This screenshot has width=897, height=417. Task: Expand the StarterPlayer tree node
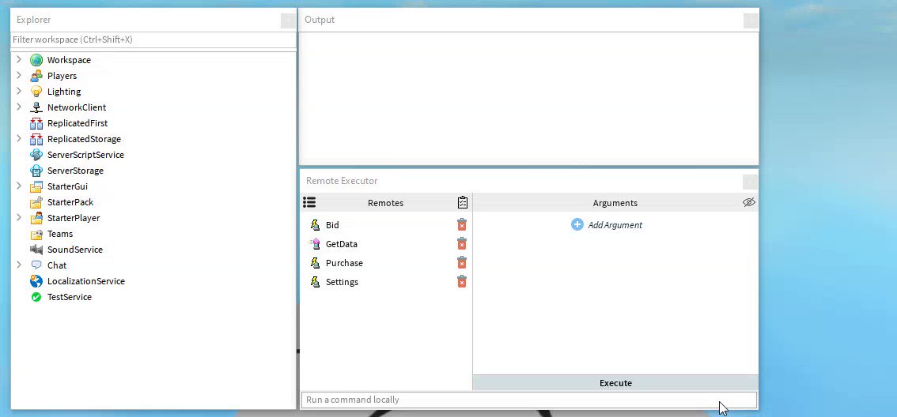[x=19, y=218]
